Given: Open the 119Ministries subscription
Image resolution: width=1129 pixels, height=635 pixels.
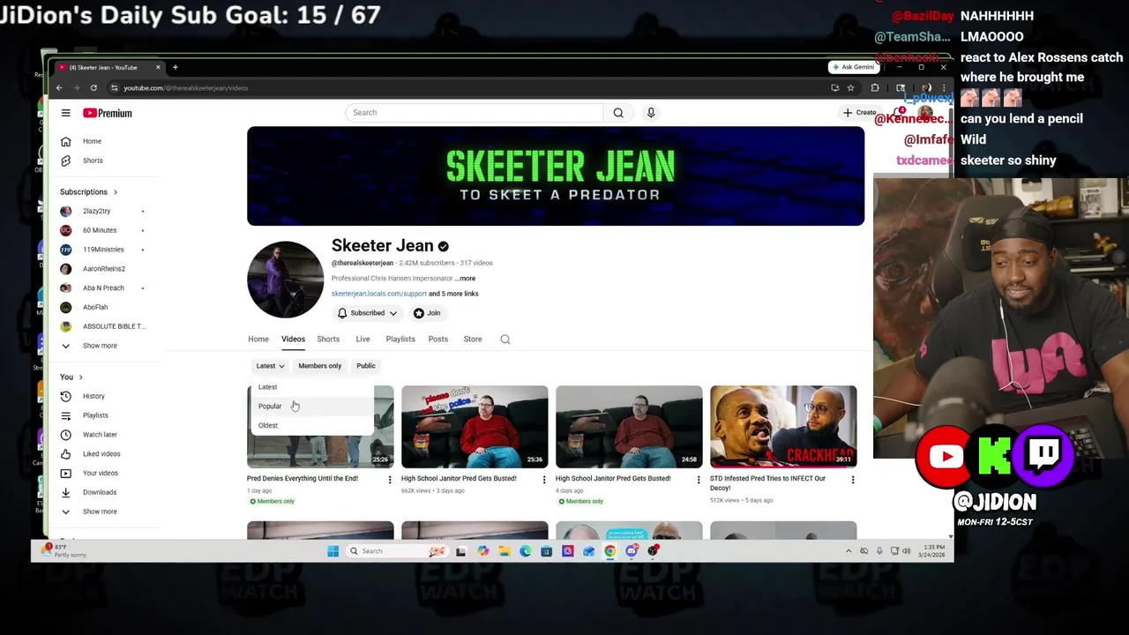Looking at the screenshot, I should pos(104,250).
